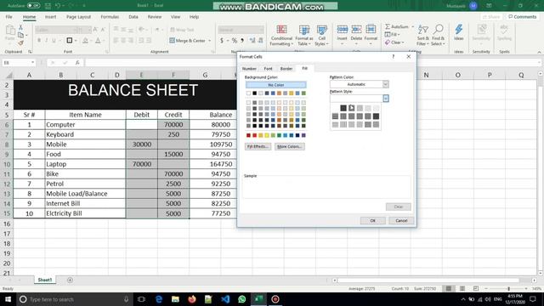
Task: Open the Pattern Style dropdown arrow
Action: pyautogui.click(x=386, y=99)
